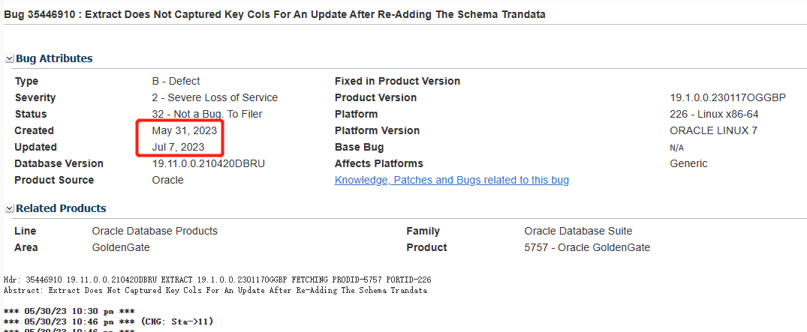
Task: Click status value Not a Bug. To Filer
Action: (x=206, y=114)
